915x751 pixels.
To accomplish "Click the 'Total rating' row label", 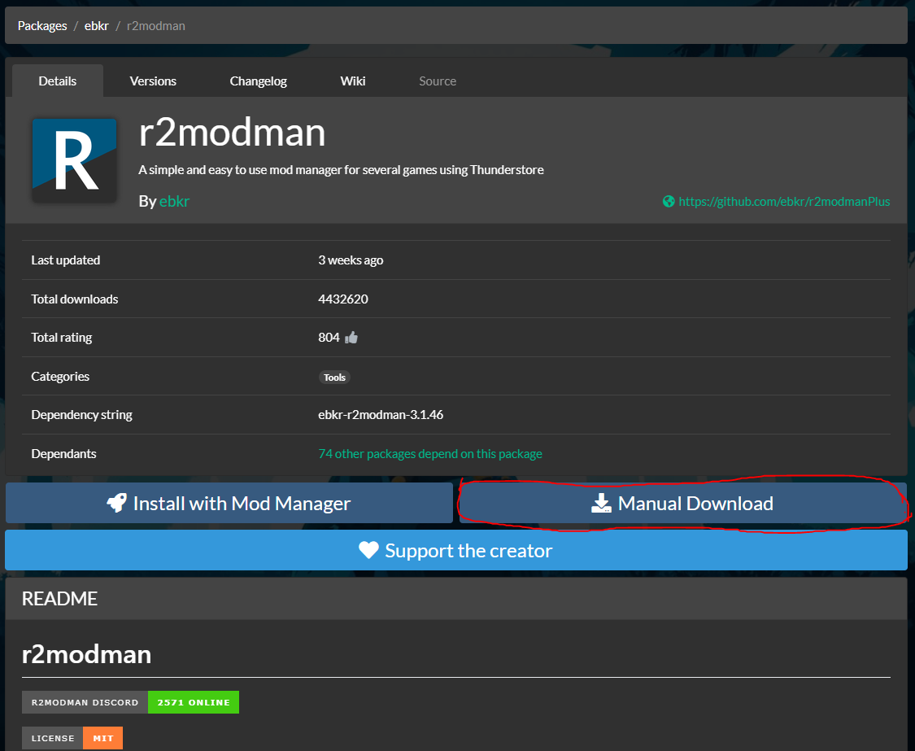I will (61, 338).
